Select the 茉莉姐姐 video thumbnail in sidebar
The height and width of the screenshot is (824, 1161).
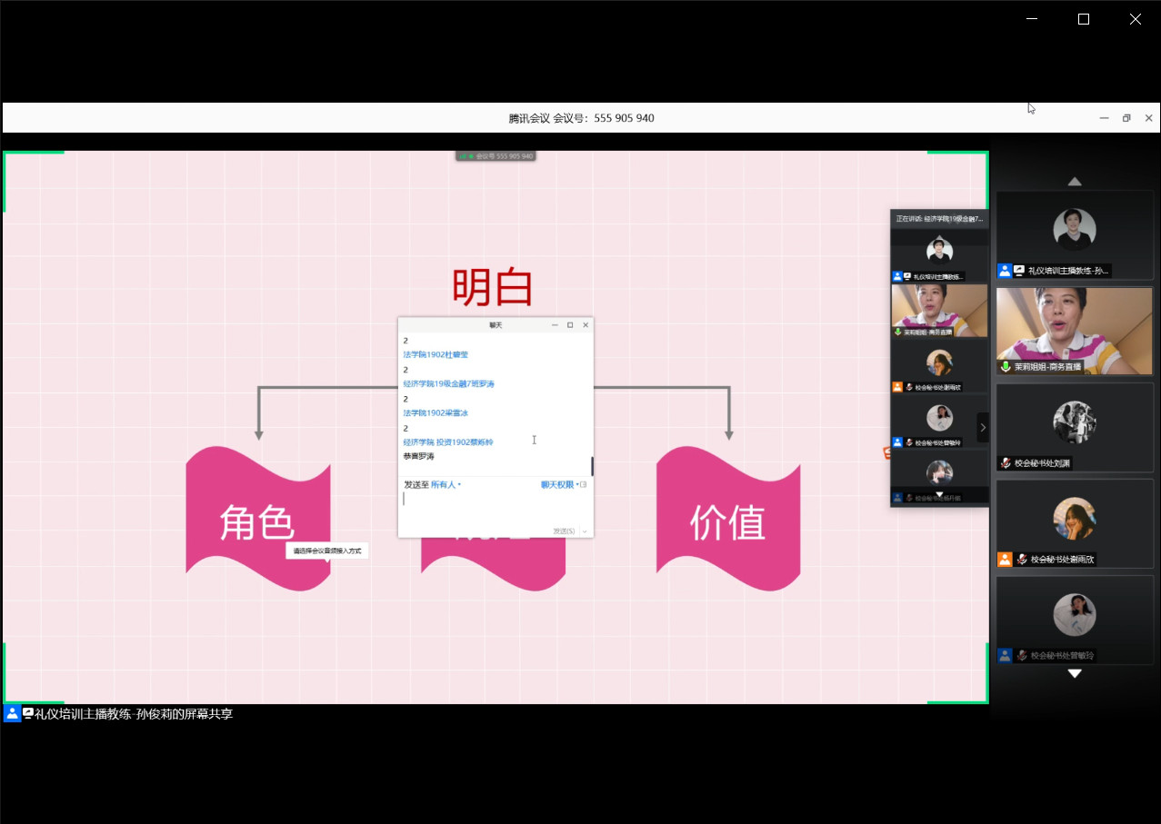pyautogui.click(x=1074, y=331)
